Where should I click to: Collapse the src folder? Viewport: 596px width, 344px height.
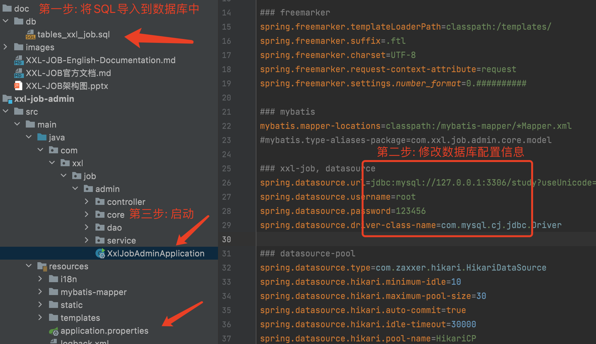5,111
